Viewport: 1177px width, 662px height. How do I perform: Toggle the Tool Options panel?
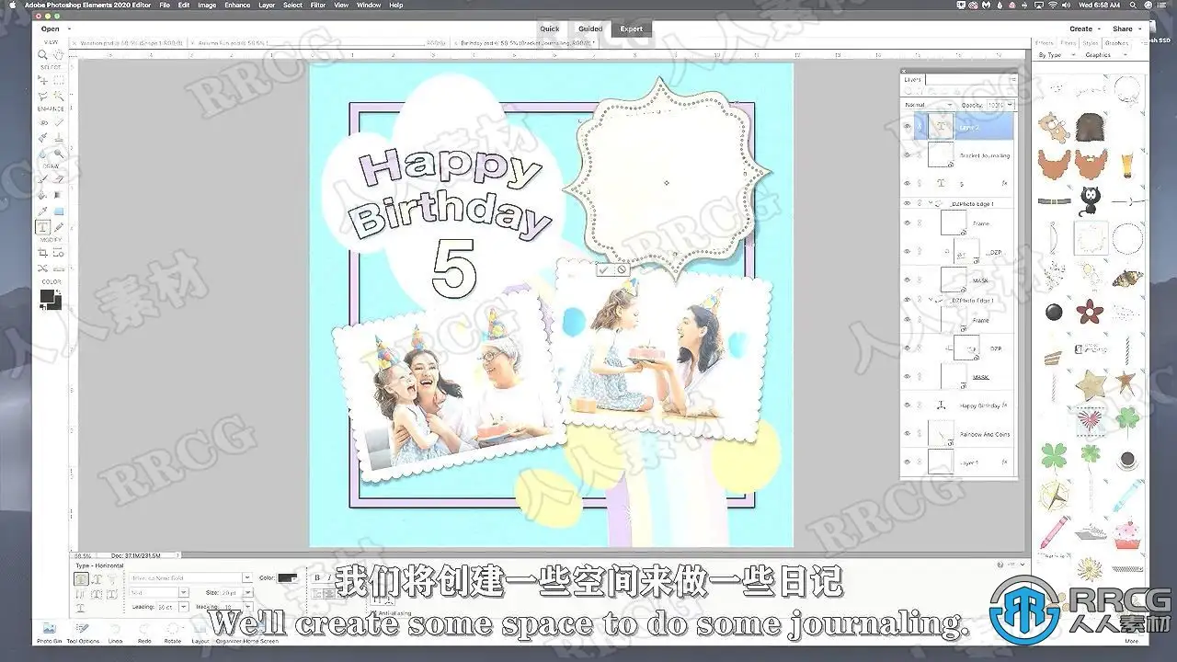[x=83, y=632]
